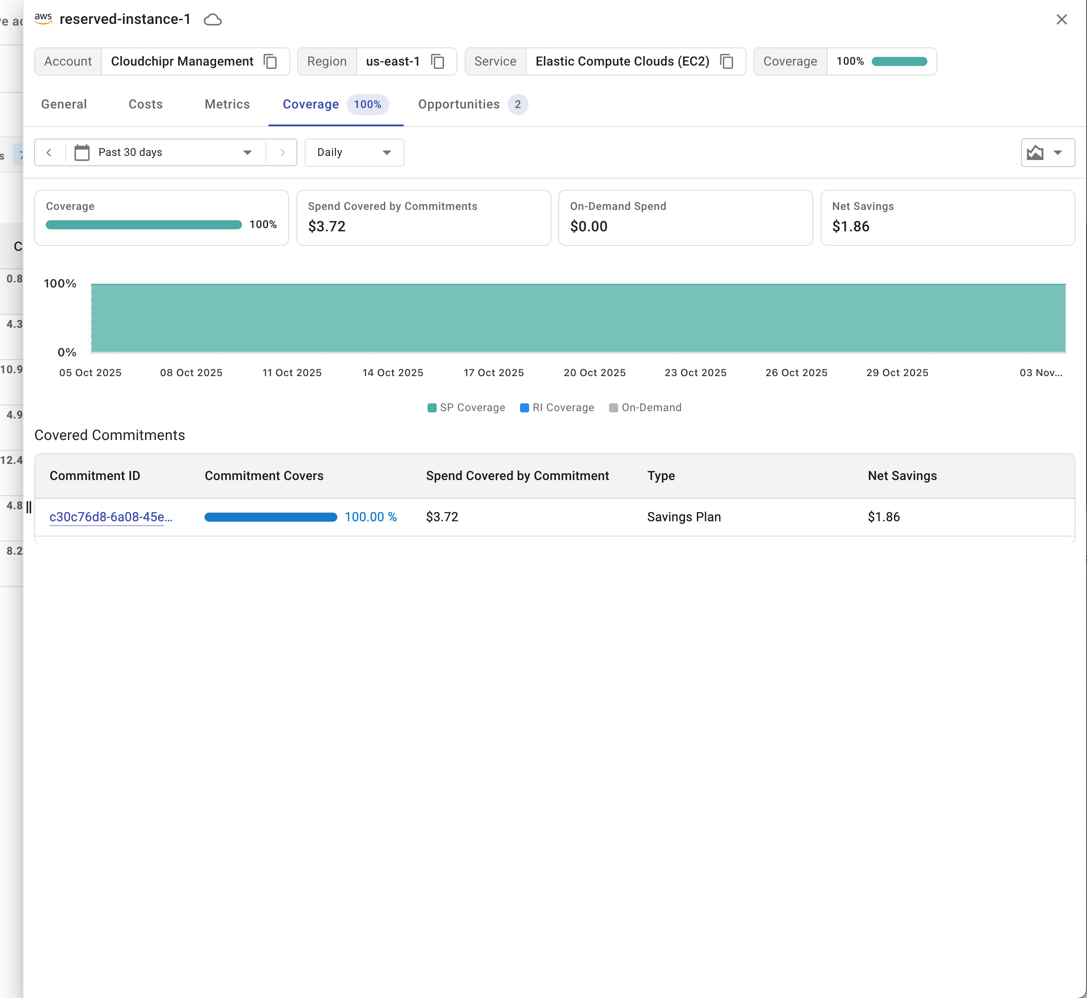Copy the us-east-1 region value
1087x998 pixels.
click(438, 61)
